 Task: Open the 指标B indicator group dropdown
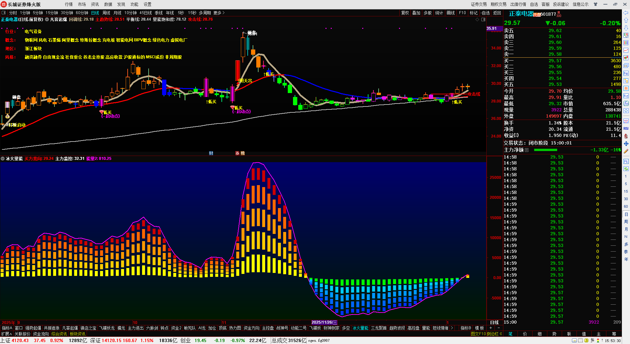[466, 328]
